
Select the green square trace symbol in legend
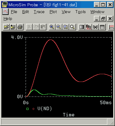pos(28,109)
